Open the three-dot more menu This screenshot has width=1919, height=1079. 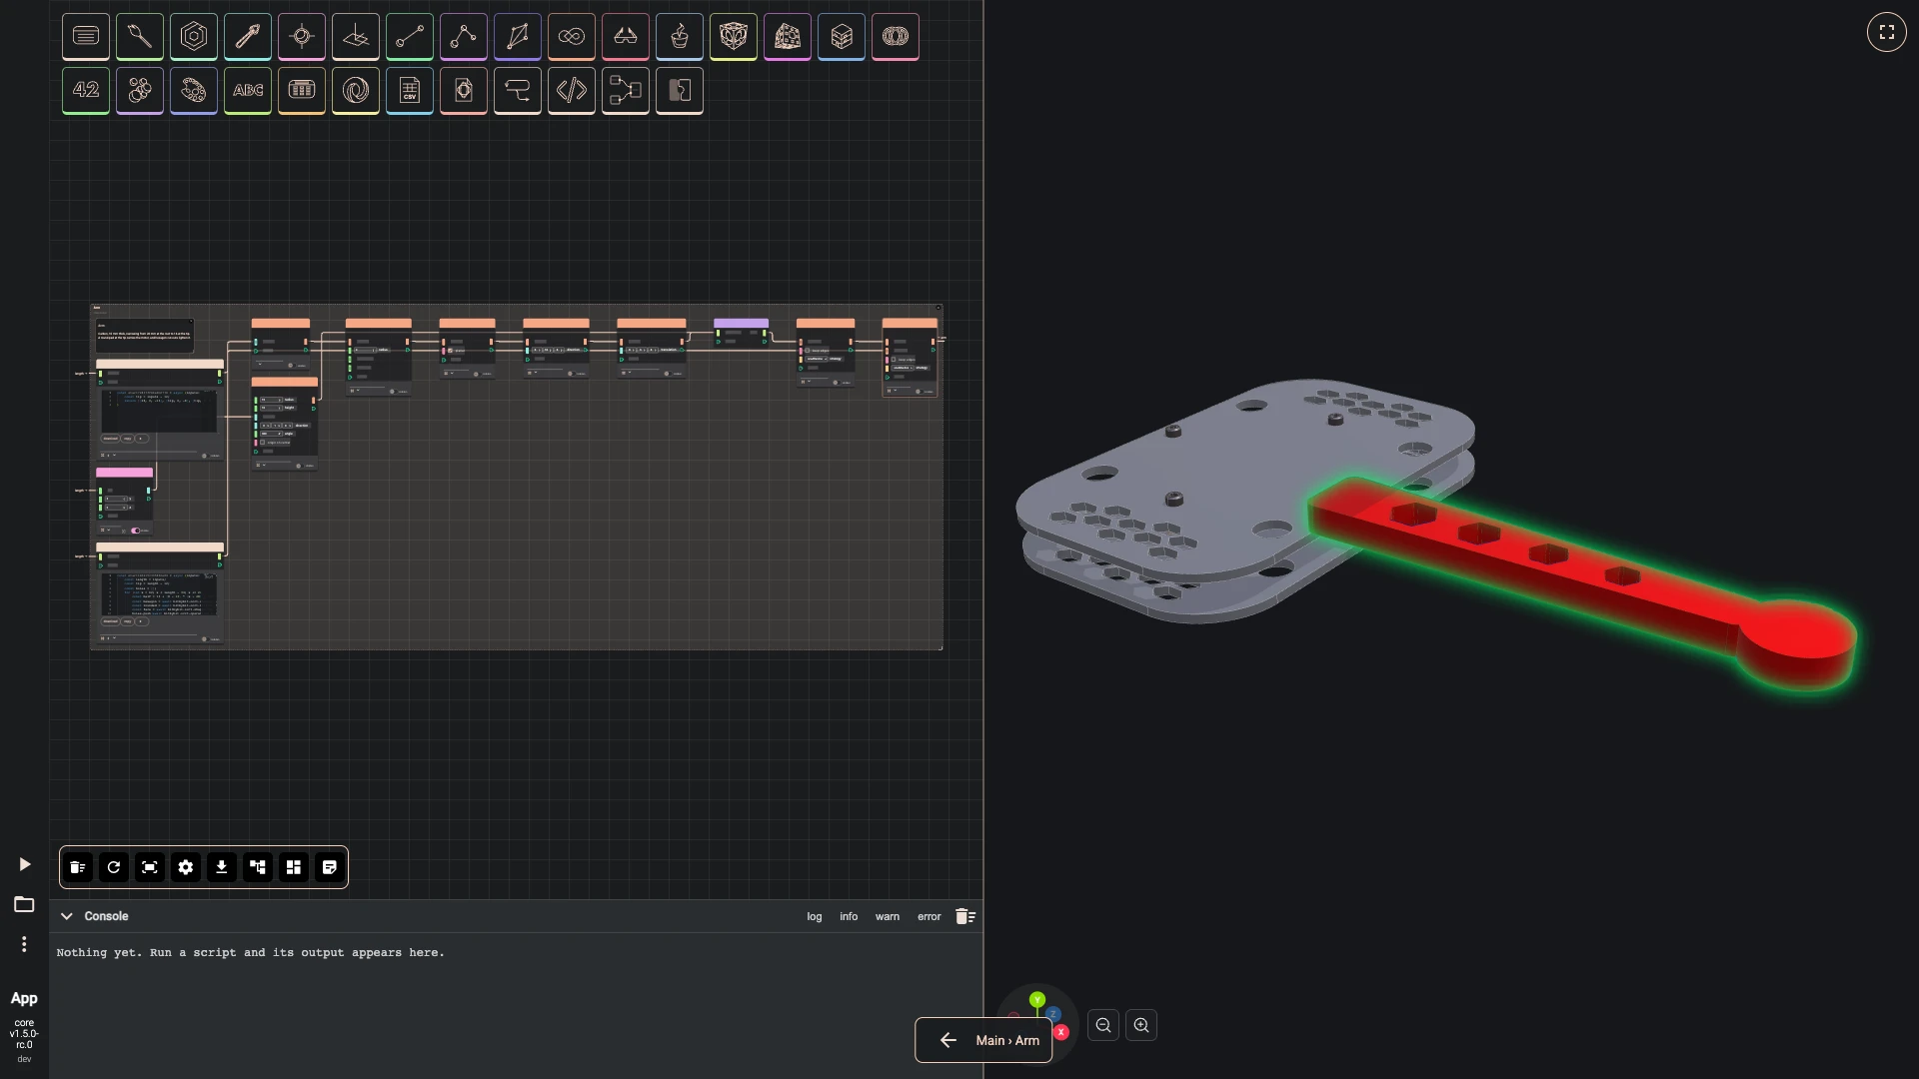(x=24, y=944)
